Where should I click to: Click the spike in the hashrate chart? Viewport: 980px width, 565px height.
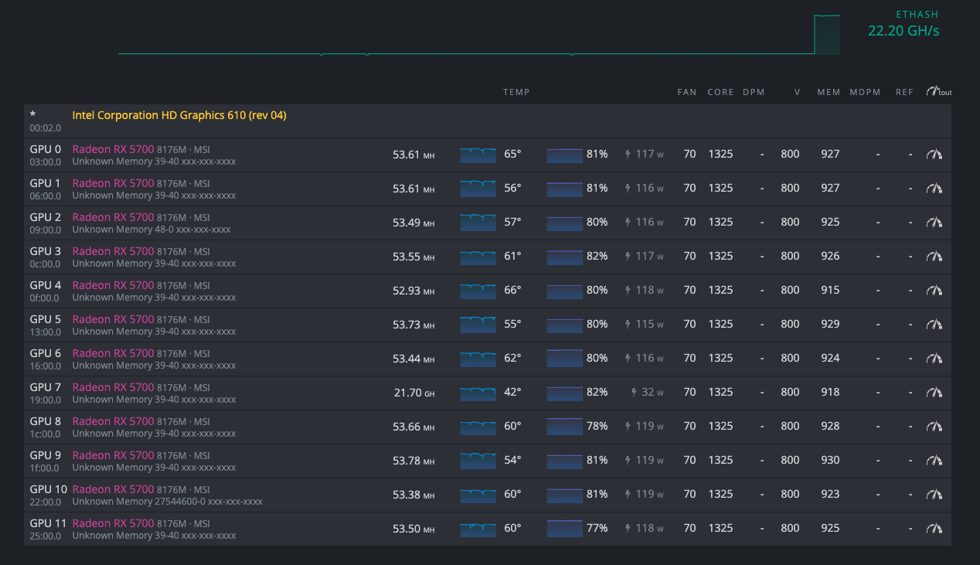826,35
